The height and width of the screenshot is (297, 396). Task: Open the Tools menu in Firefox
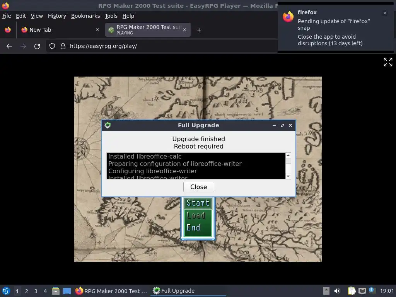click(x=111, y=16)
